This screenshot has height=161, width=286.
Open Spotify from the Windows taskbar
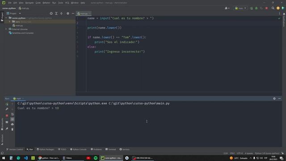click(96, 158)
